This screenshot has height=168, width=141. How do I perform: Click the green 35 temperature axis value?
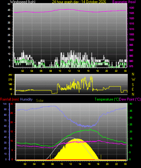131,111
